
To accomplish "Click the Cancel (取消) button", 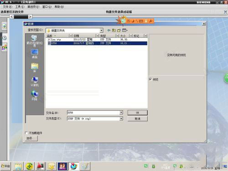I will pos(137,119).
